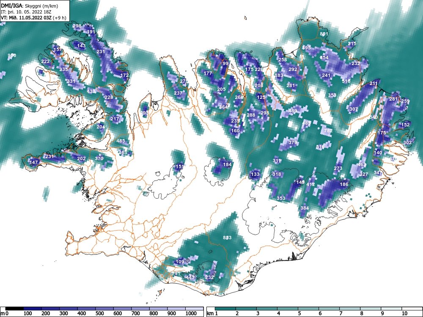Click the visibility value 801 on the north coast
423x317 pixels.
pos(324,34)
